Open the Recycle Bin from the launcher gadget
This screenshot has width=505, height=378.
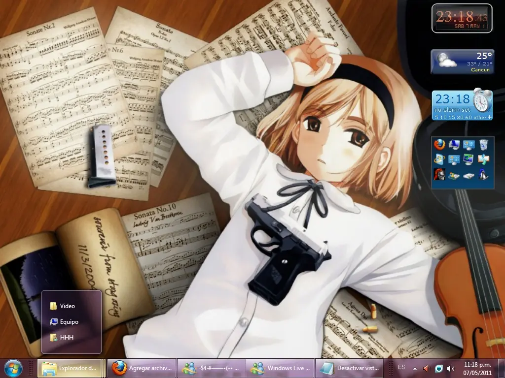483,145
